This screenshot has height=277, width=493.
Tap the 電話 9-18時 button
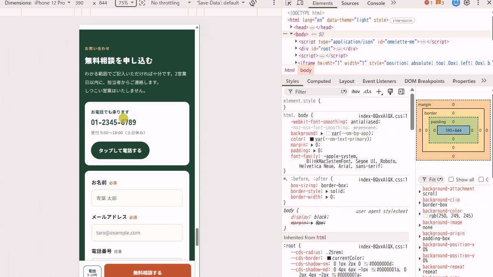(92, 272)
